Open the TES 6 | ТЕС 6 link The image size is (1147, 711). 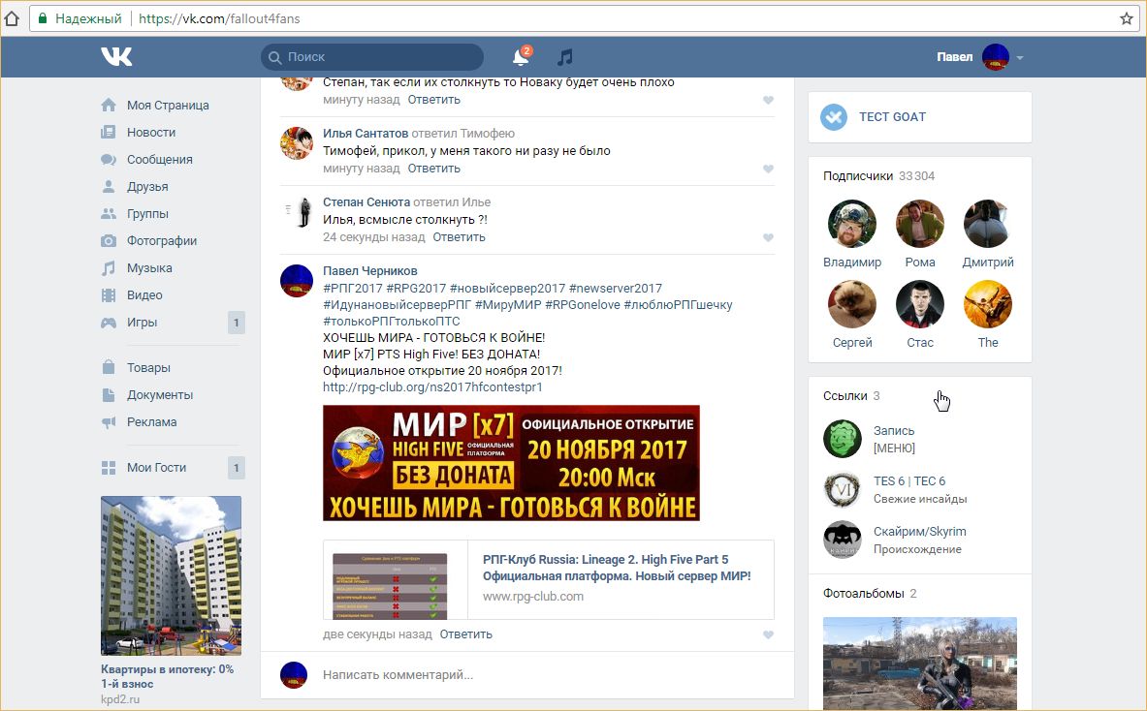point(908,481)
